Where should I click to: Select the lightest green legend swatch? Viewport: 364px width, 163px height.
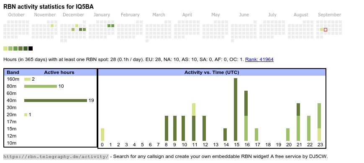tap(5, 48)
